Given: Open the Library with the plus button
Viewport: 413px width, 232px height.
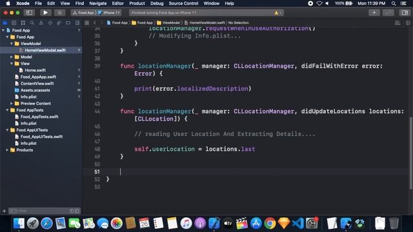Looking at the screenshot, I should (374, 13).
